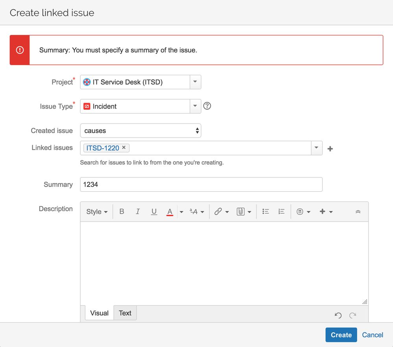Insert a numbered list

click(x=281, y=212)
